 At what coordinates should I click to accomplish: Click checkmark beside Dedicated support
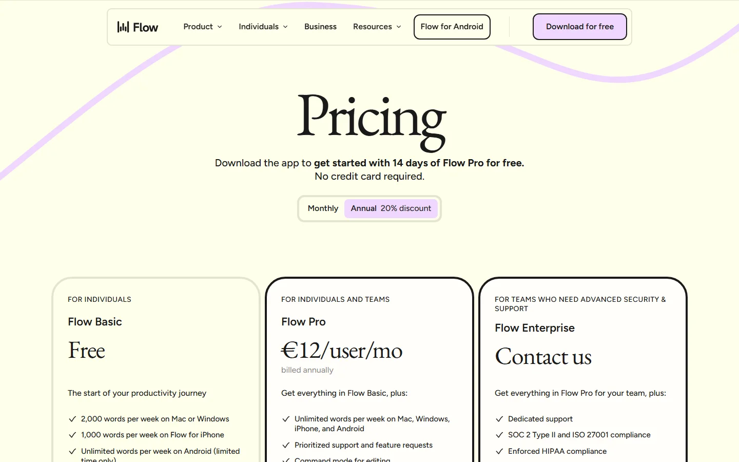point(499,419)
